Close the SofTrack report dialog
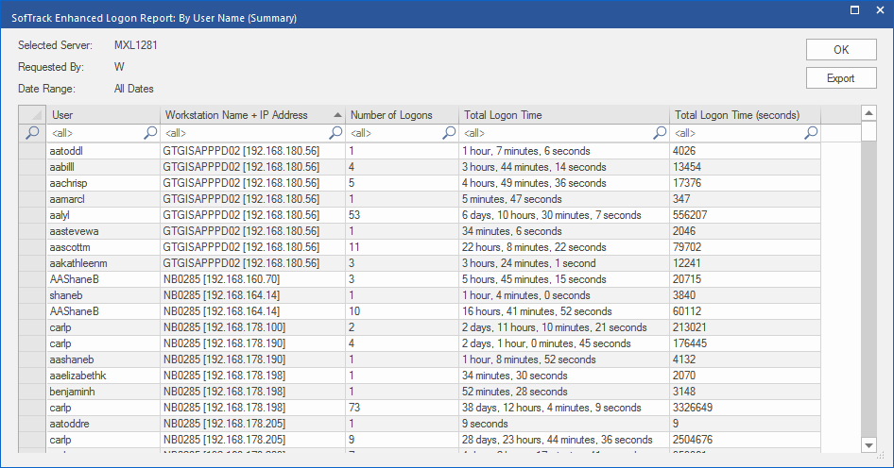This screenshot has width=894, height=468. [880, 9]
